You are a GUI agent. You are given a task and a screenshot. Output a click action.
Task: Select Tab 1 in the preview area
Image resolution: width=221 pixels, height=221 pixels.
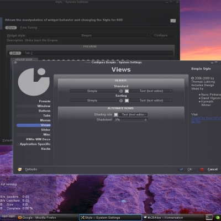tap(15, 53)
